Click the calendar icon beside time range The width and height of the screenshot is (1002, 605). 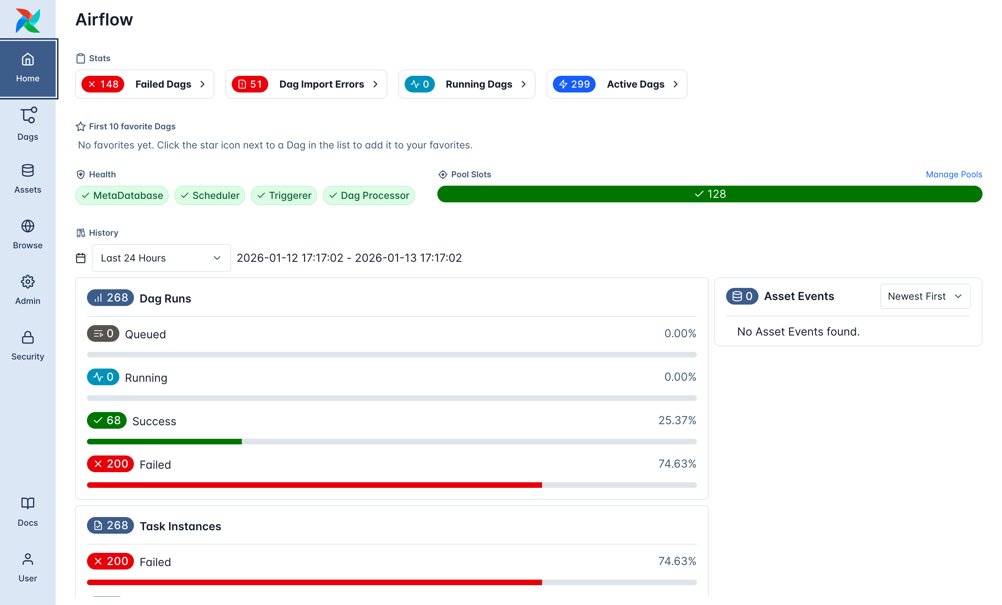click(x=80, y=258)
